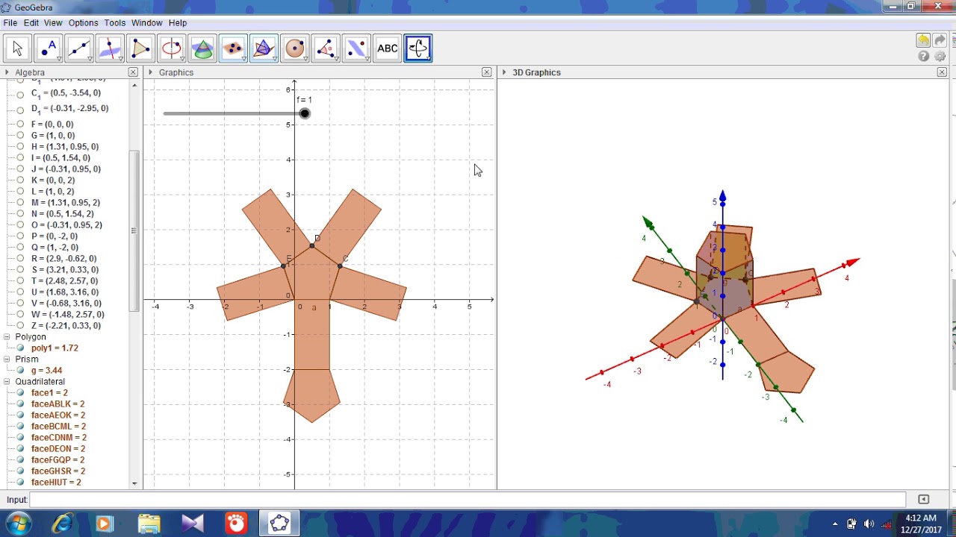The width and height of the screenshot is (956, 537).
Task: Open the View menu
Action: pos(53,23)
